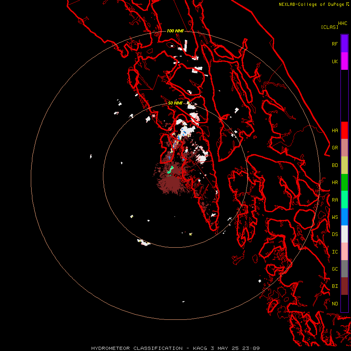Click the DS legend label

[335, 234]
